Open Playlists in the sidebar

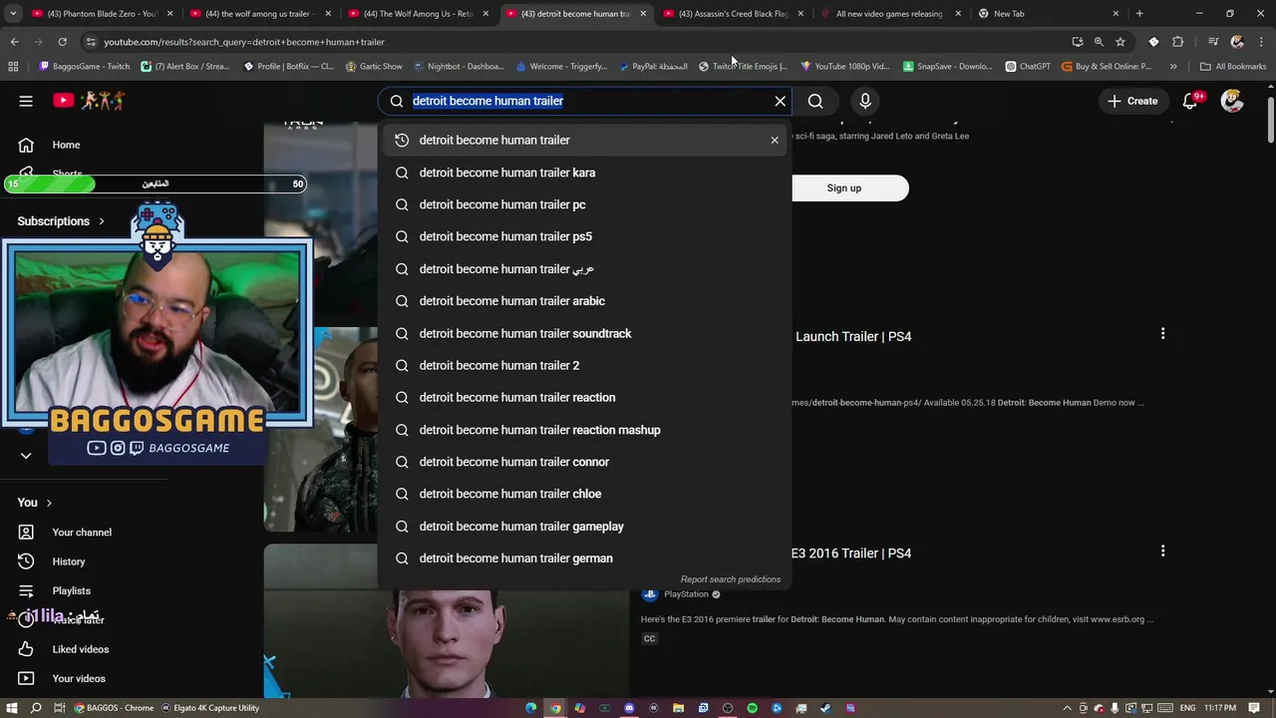(x=72, y=590)
